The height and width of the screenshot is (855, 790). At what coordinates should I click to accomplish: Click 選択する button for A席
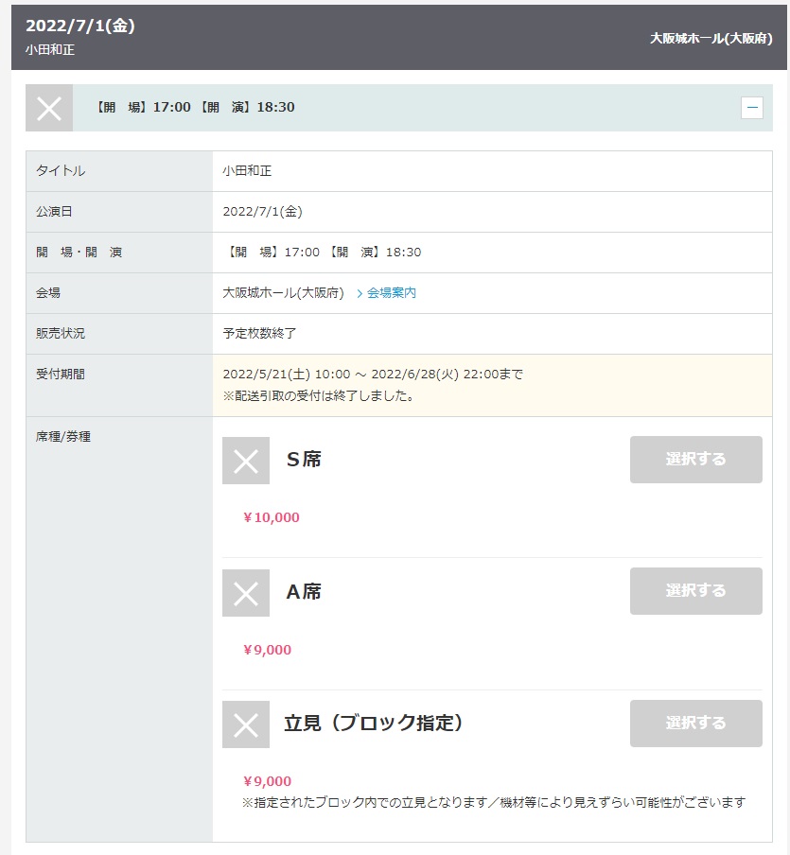point(696,591)
